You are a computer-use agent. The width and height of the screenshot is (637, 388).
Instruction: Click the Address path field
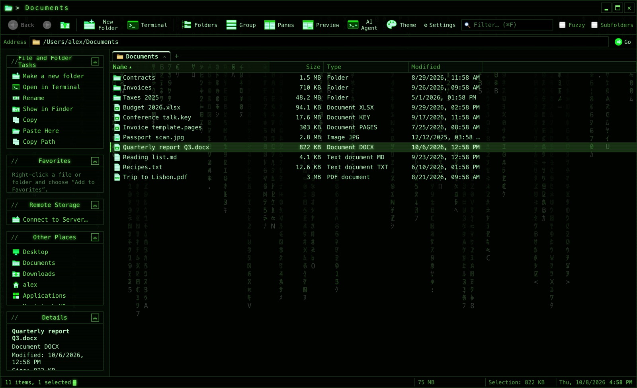tap(320, 42)
